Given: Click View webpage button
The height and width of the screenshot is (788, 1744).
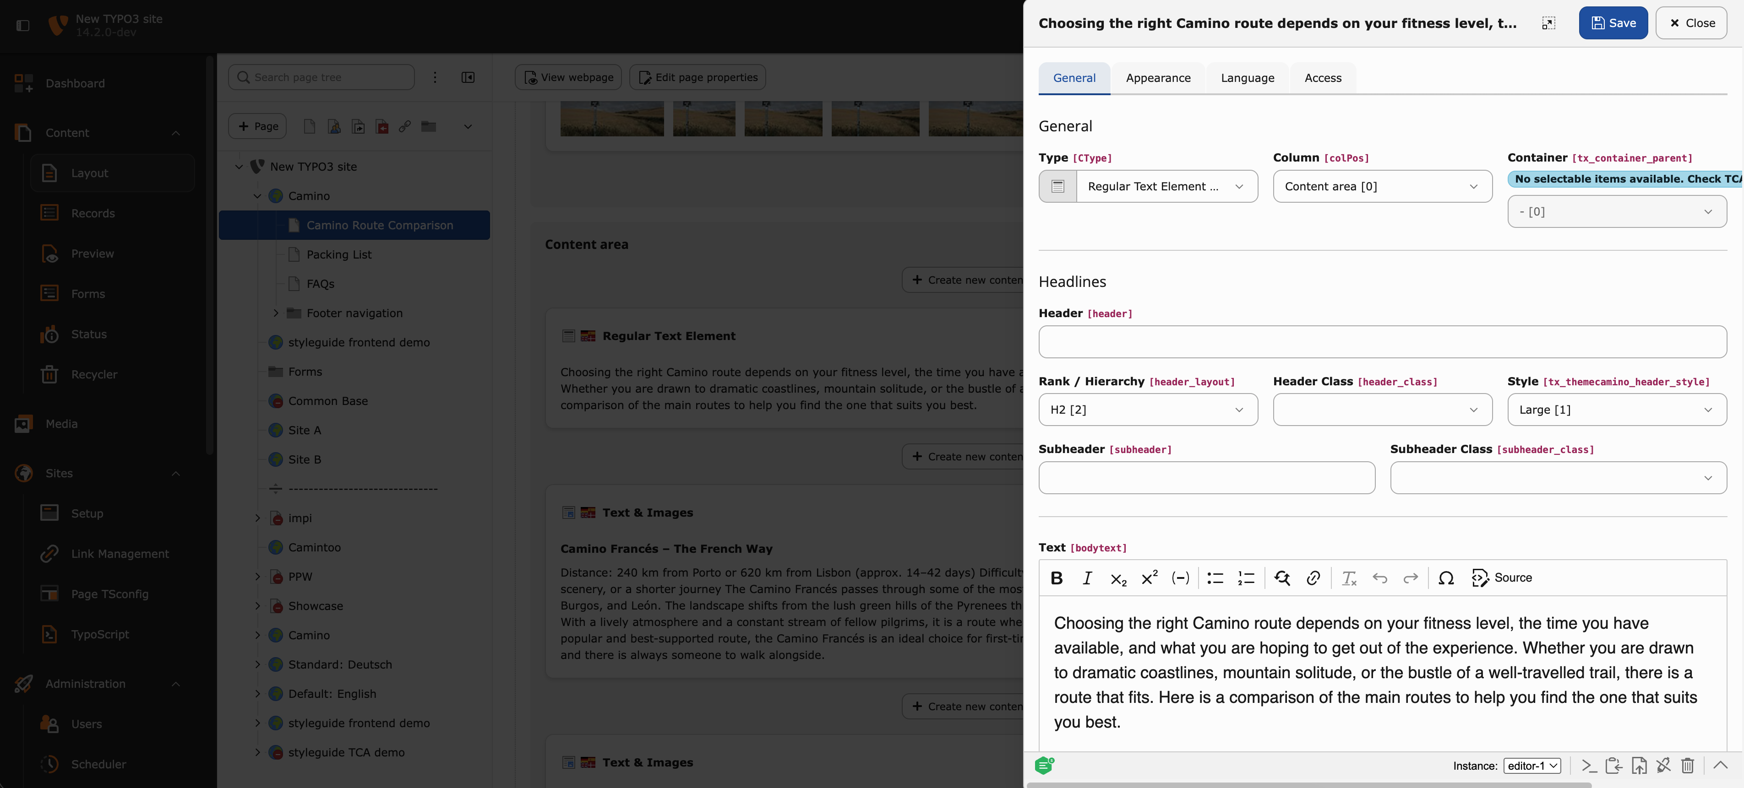Looking at the screenshot, I should pos(569,77).
